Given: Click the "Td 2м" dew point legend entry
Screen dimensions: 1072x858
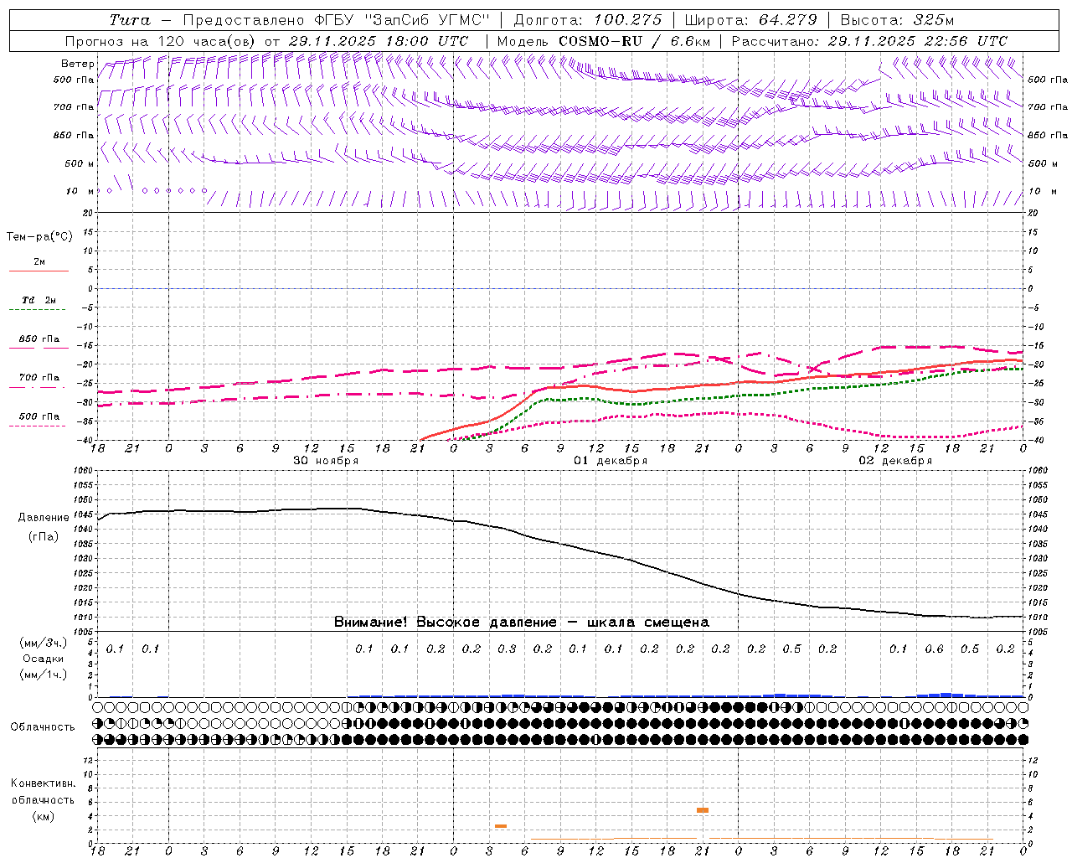Looking at the screenshot, I should (x=39, y=300).
